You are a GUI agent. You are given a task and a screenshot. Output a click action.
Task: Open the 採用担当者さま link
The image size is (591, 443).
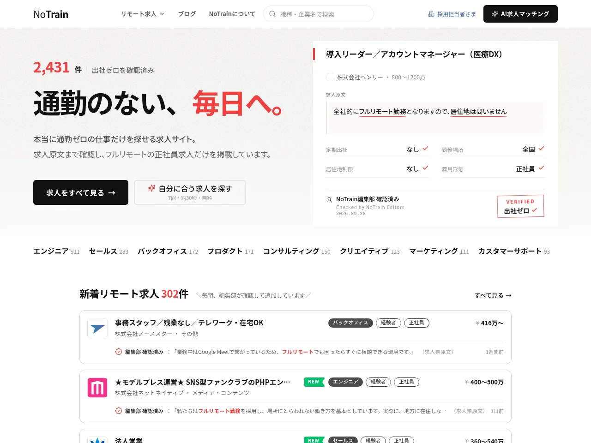452,14
